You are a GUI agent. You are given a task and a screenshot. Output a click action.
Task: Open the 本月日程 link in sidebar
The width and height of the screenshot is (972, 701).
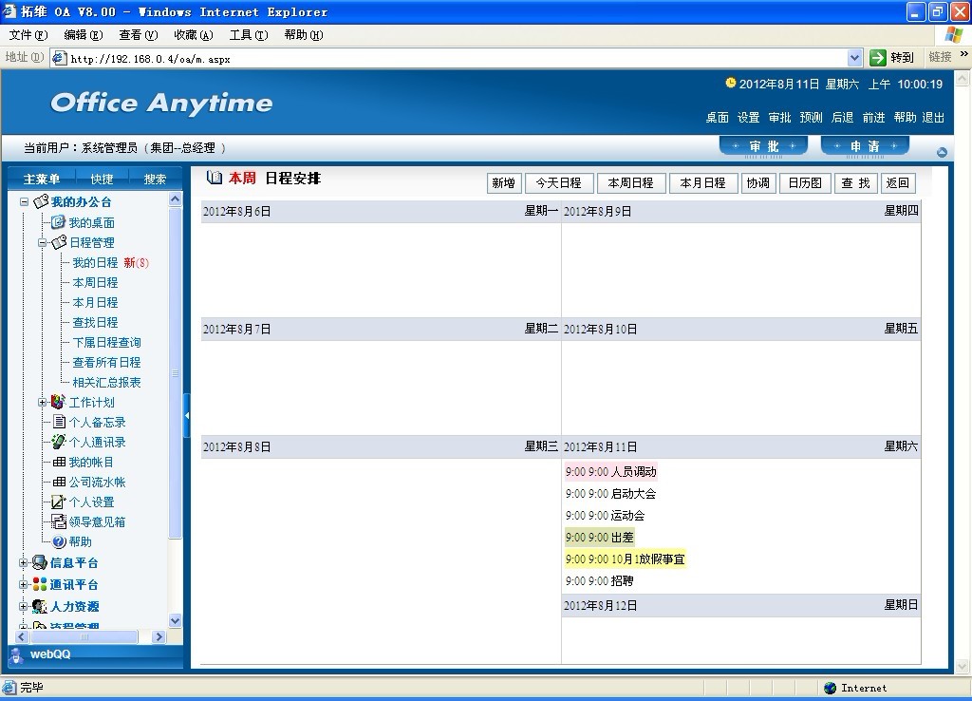pyautogui.click(x=95, y=302)
